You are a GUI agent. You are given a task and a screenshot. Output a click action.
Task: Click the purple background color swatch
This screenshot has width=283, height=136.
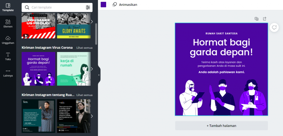[x=104, y=4]
